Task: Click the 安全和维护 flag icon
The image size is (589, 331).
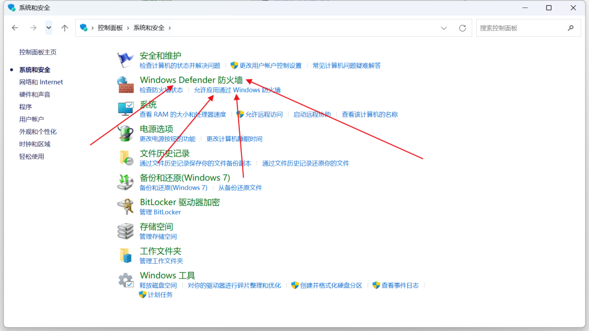Action: [x=125, y=59]
